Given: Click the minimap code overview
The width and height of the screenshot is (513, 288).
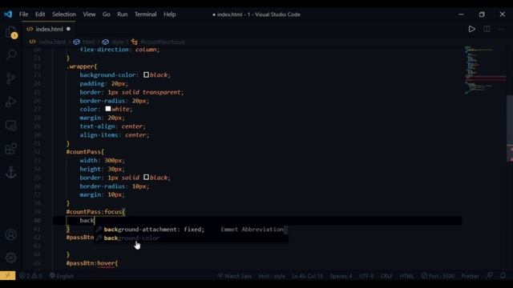Looking at the screenshot, I should [x=485, y=70].
